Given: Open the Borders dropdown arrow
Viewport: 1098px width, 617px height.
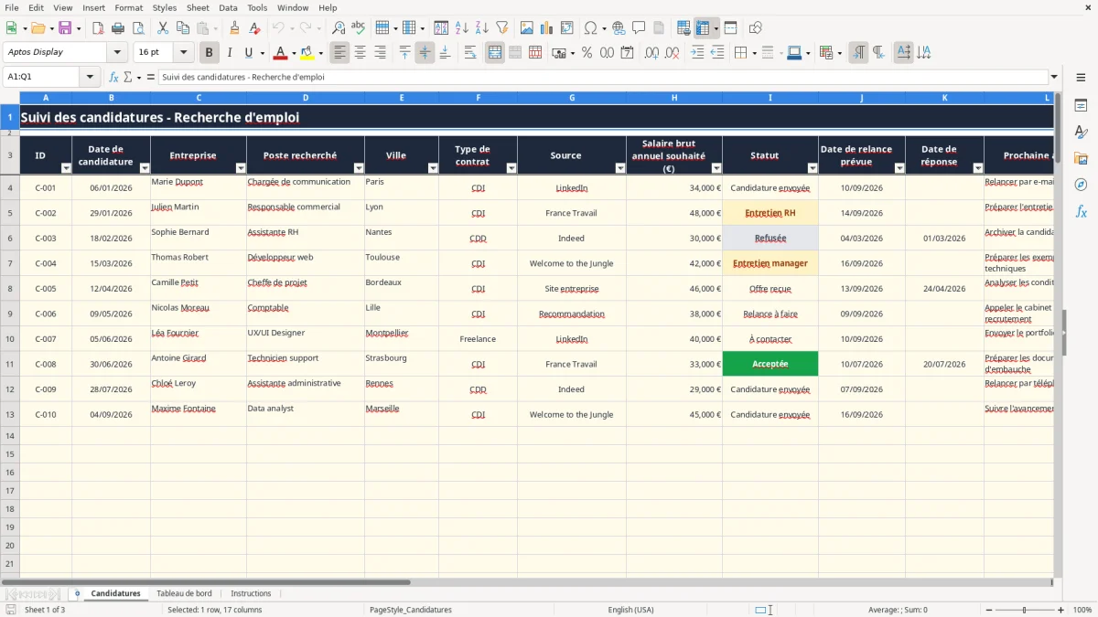Looking at the screenshot, I should pos(754,53).
